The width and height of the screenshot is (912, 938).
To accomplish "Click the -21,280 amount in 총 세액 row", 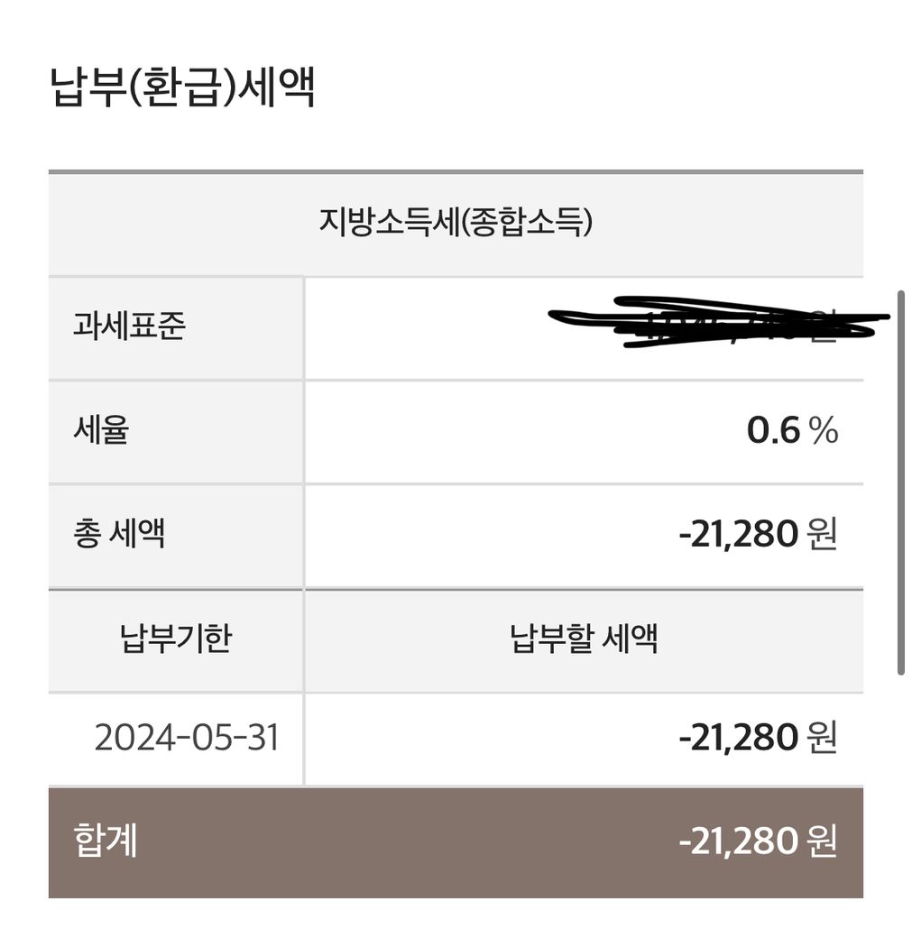I will tap(738, 535).
